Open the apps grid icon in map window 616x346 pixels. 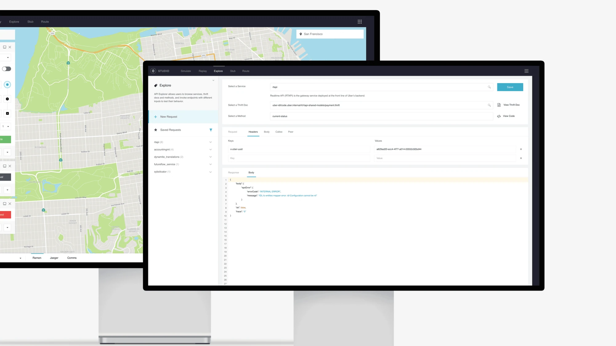pos(360,22)
